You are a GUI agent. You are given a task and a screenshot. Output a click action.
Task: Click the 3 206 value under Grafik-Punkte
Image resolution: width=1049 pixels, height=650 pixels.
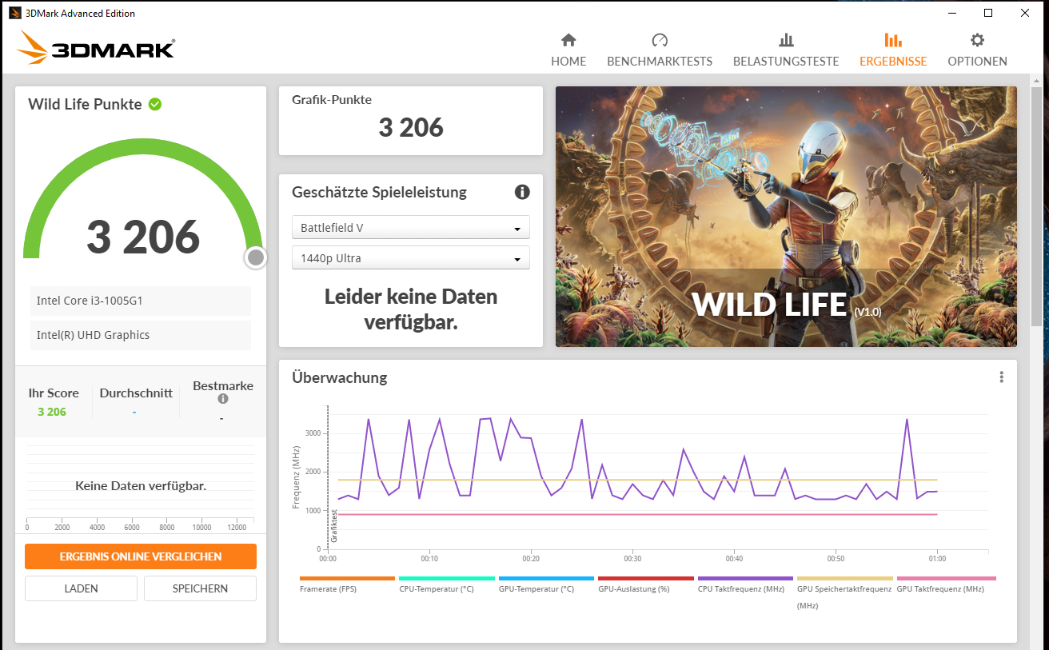tap(411, 128)
